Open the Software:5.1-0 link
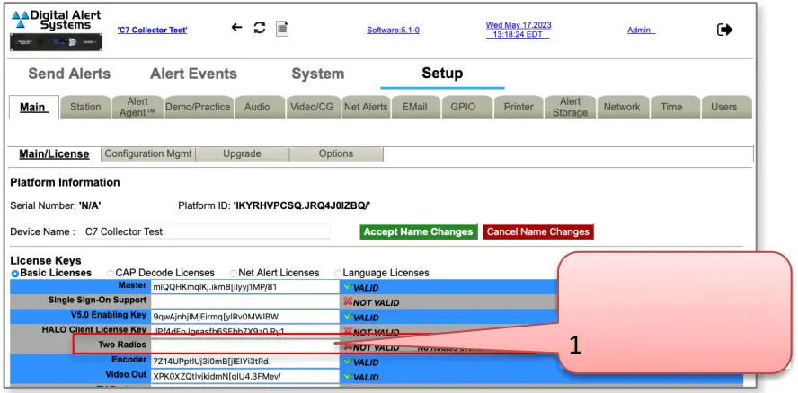Image resolution: width=798 pixels, height=393 pixels. click(393, 30)
